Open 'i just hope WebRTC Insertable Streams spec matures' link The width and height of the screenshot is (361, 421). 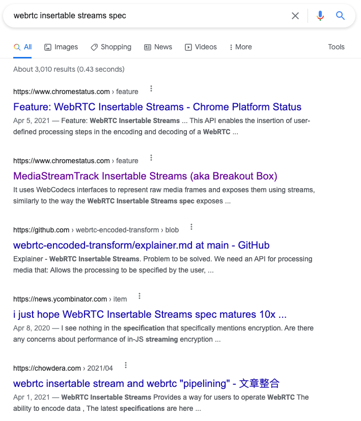tap(150, 314)
